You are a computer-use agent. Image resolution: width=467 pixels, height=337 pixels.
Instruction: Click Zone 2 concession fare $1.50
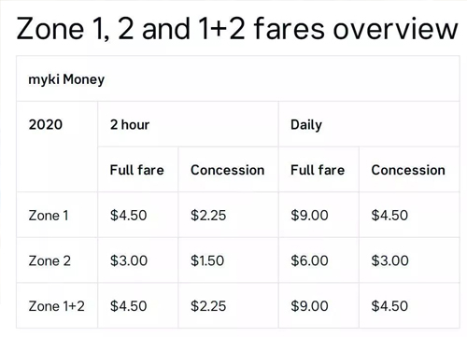207,260
